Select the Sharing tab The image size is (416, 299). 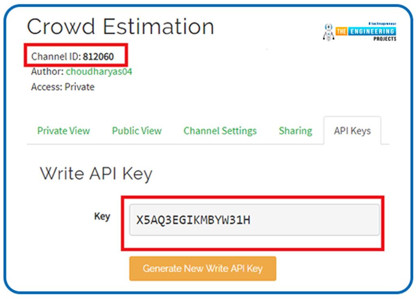pyautogui.click(x=295, y=131)
